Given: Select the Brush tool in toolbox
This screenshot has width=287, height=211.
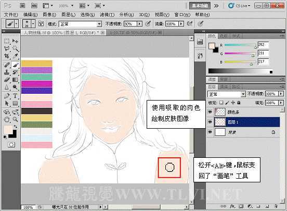Looking at the screenshot, I should pos(15,65).
